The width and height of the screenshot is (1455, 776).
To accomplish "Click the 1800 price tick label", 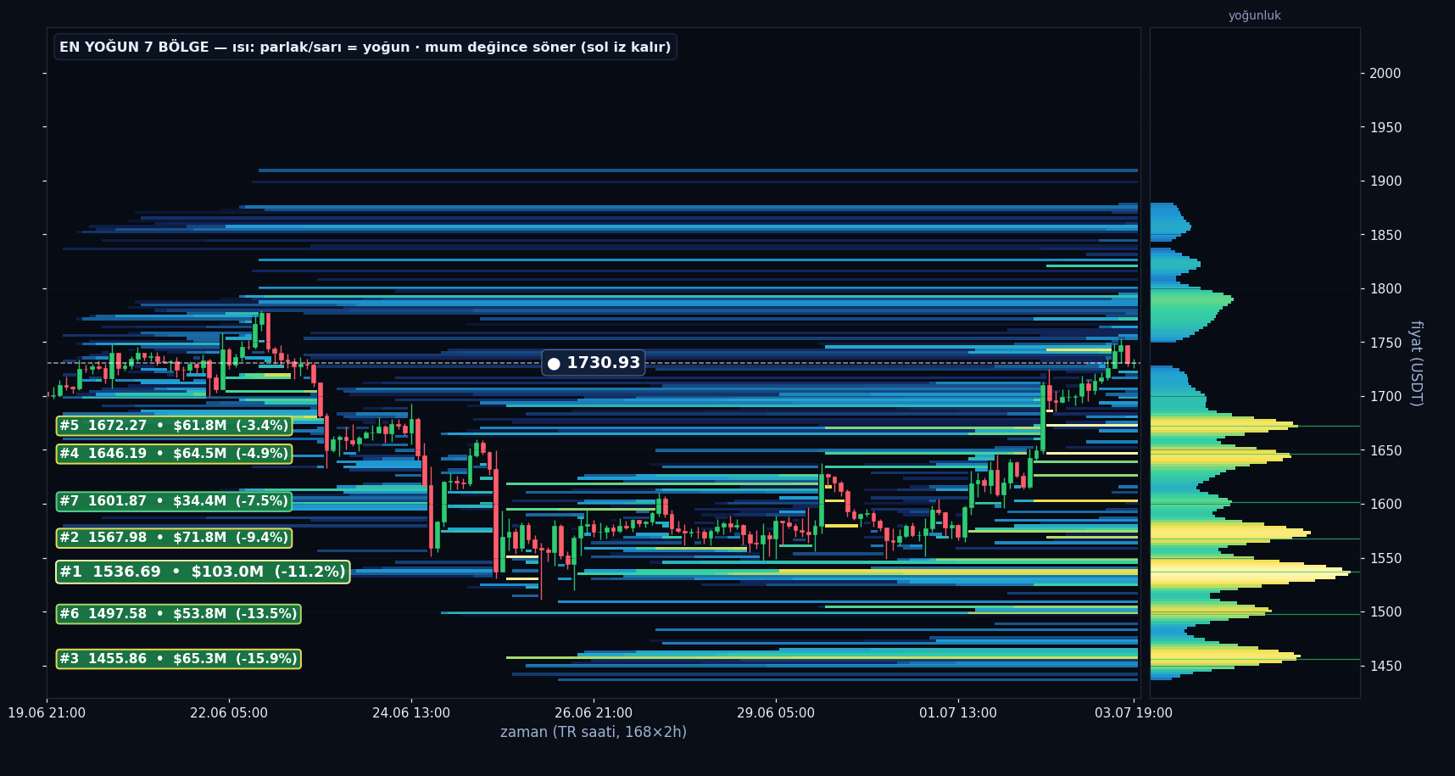I will point(1385,289).
